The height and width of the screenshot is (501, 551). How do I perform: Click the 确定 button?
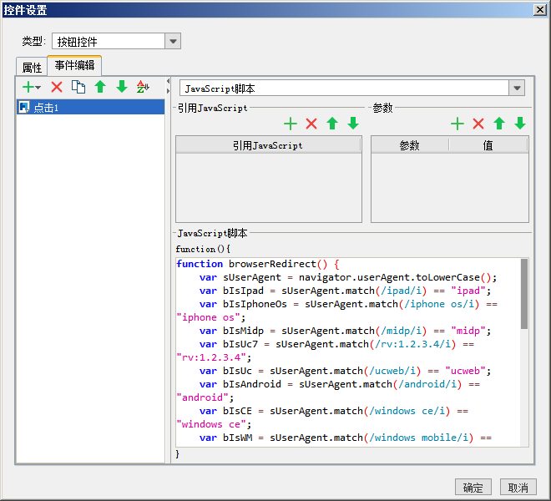473,488
